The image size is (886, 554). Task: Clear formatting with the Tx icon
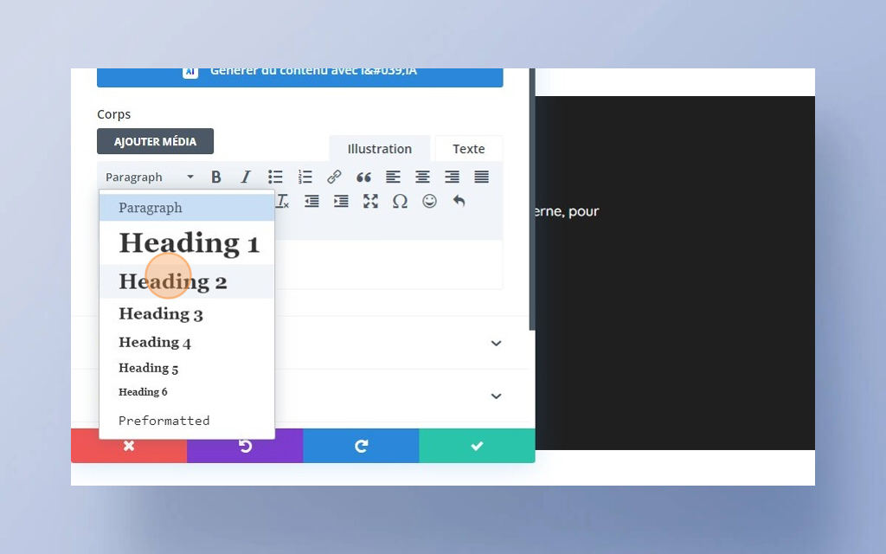click(283, 201)
